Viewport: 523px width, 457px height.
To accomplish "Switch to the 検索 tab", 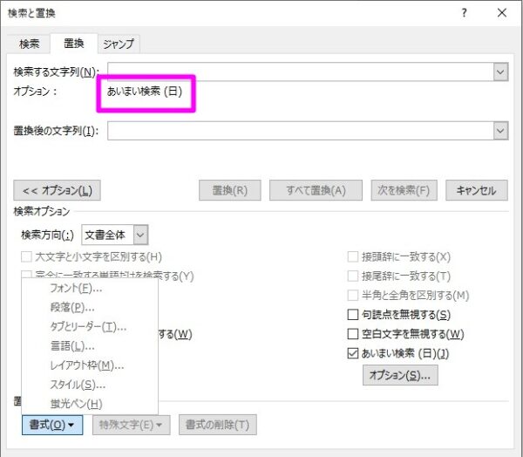I will click(29, 44).
